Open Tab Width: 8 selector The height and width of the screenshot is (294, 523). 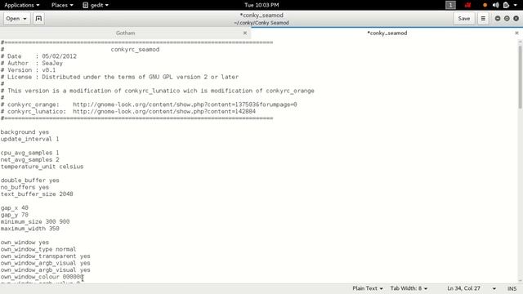[x=409, y=288]
